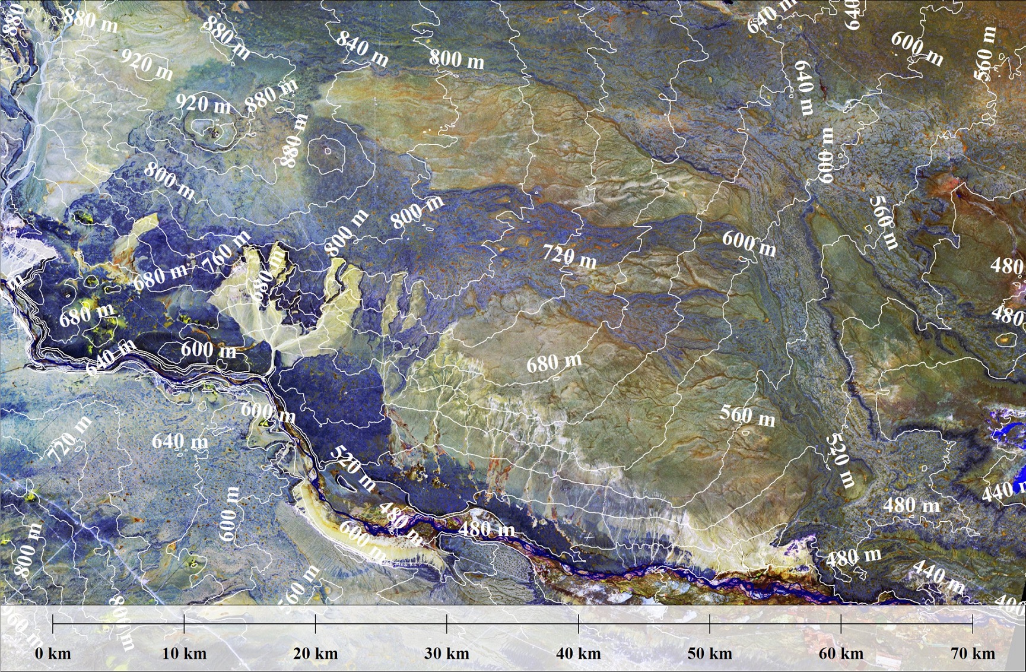The height and width of the screenshot is (672, 1026).
Task: Click the 10 km scale bar label
Action: [184, 654]
